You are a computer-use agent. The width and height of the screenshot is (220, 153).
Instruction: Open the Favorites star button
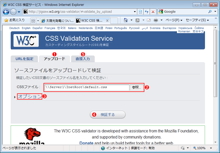14,20
